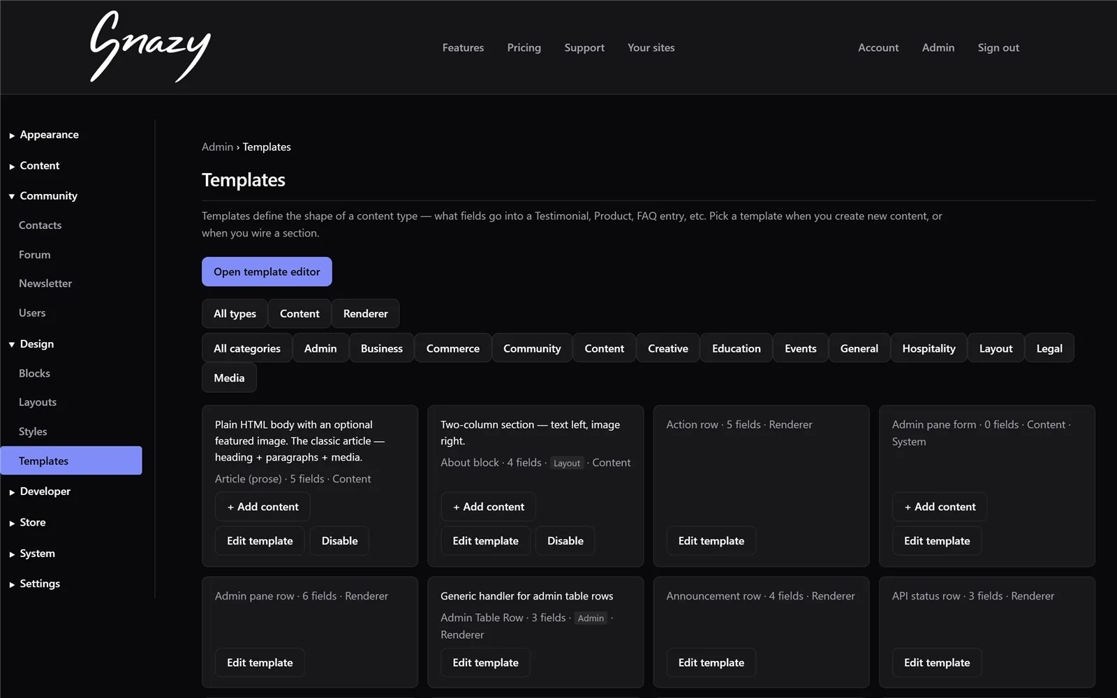This screenshot has width=1117, height=698.
Task: Go to Pricing page
Action: click(524, 47)
